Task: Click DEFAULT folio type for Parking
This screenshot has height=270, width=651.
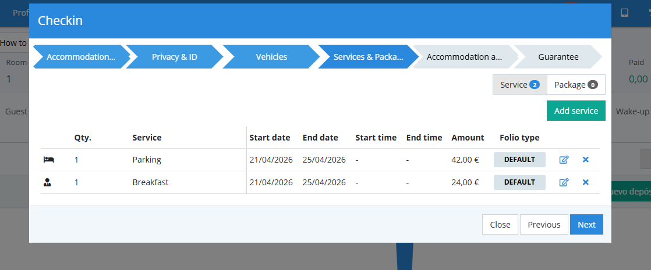Action: pyautogui.click(x=519, y=160)
